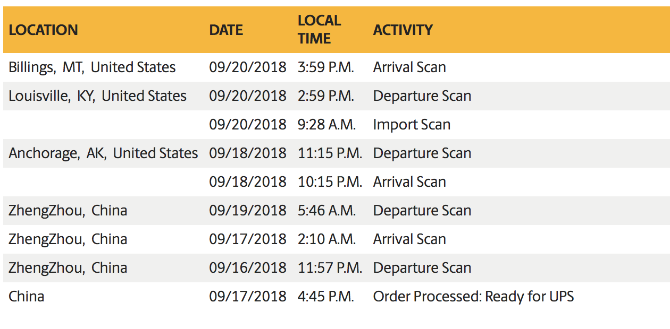Click the 11:57 P.M. Departure Scan activity

422,268
